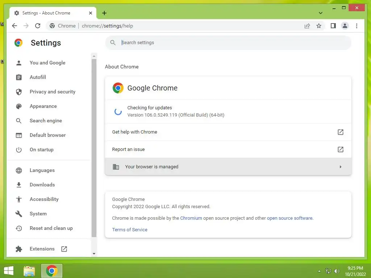
Task: Open You and Google settings
Action: [47, 63]
